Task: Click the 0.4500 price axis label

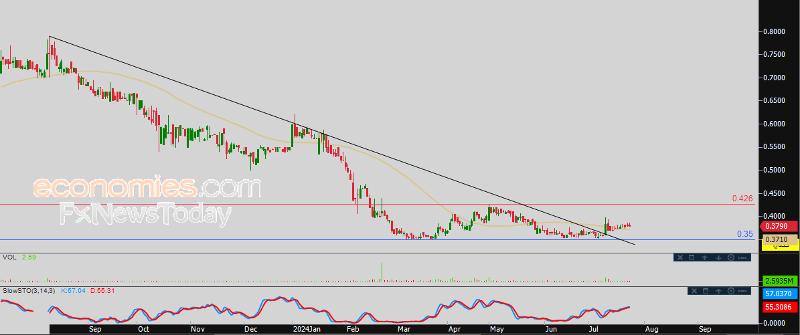Action: [774, 193]
